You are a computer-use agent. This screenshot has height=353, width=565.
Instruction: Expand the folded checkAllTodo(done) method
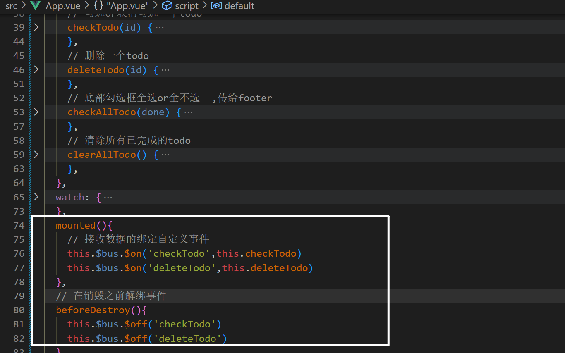pyautogui.click(x=36, y=112)
